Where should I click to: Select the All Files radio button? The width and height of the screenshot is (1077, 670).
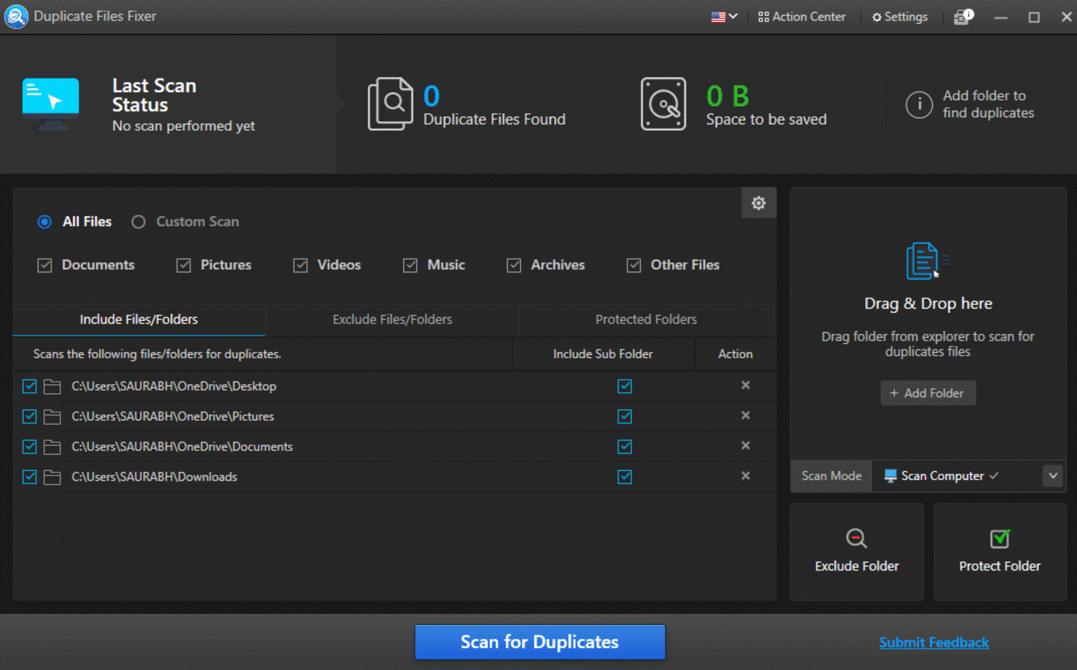click(44, 222)
